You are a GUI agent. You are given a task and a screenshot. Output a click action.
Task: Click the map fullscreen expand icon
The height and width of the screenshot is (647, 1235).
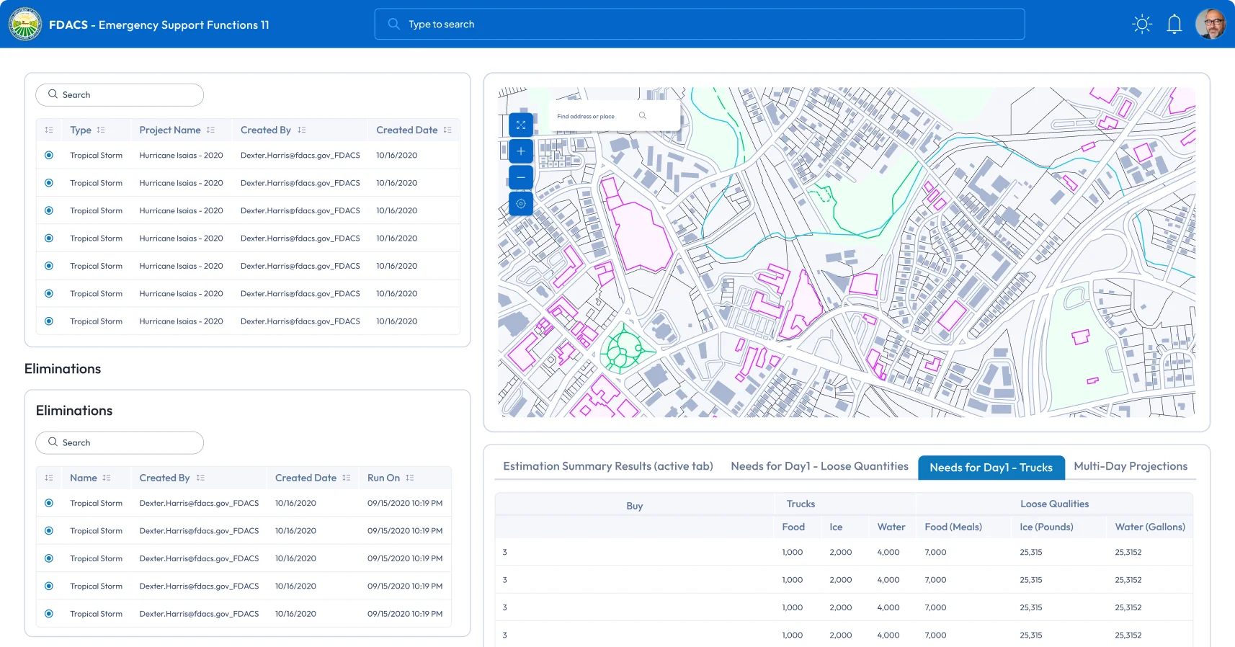point(521,125)
